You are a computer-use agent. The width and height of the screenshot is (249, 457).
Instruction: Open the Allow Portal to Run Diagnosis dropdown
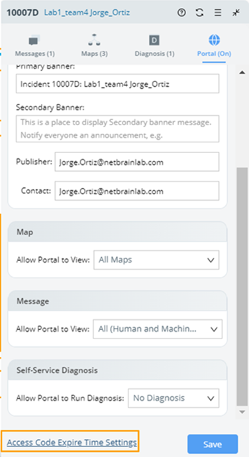point(174,398)
